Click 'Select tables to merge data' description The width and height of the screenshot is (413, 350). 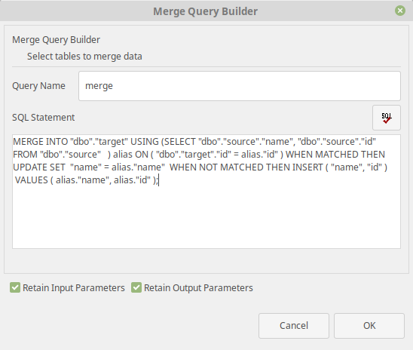(x=84, y=56)
